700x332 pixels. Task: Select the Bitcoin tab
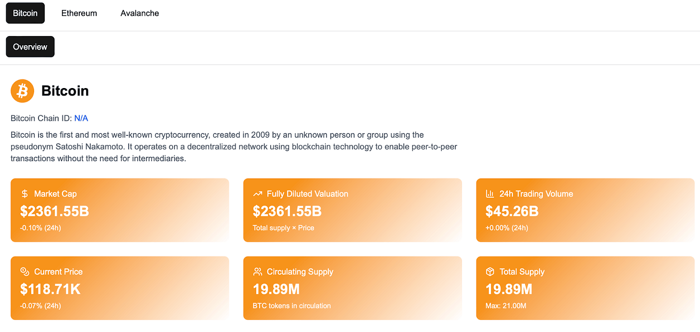(25, 13)
